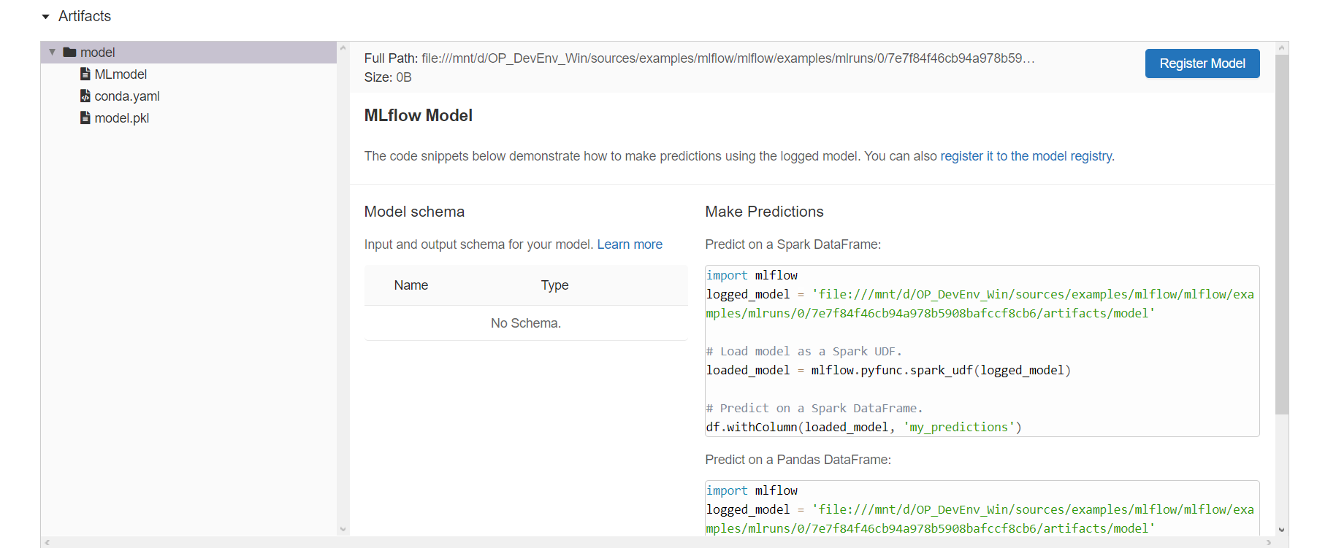Collapse the Artifacts section caret

46,17
